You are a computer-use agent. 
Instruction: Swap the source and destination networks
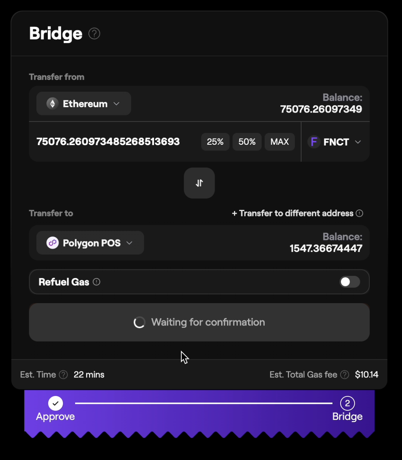(x=199, y=183)
